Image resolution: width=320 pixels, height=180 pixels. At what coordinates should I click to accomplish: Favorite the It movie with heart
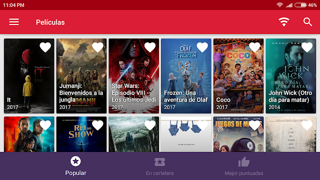coord(45,47)
